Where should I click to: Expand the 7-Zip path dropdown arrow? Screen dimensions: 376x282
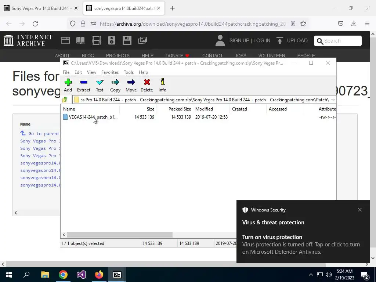(x=333, y=100)
